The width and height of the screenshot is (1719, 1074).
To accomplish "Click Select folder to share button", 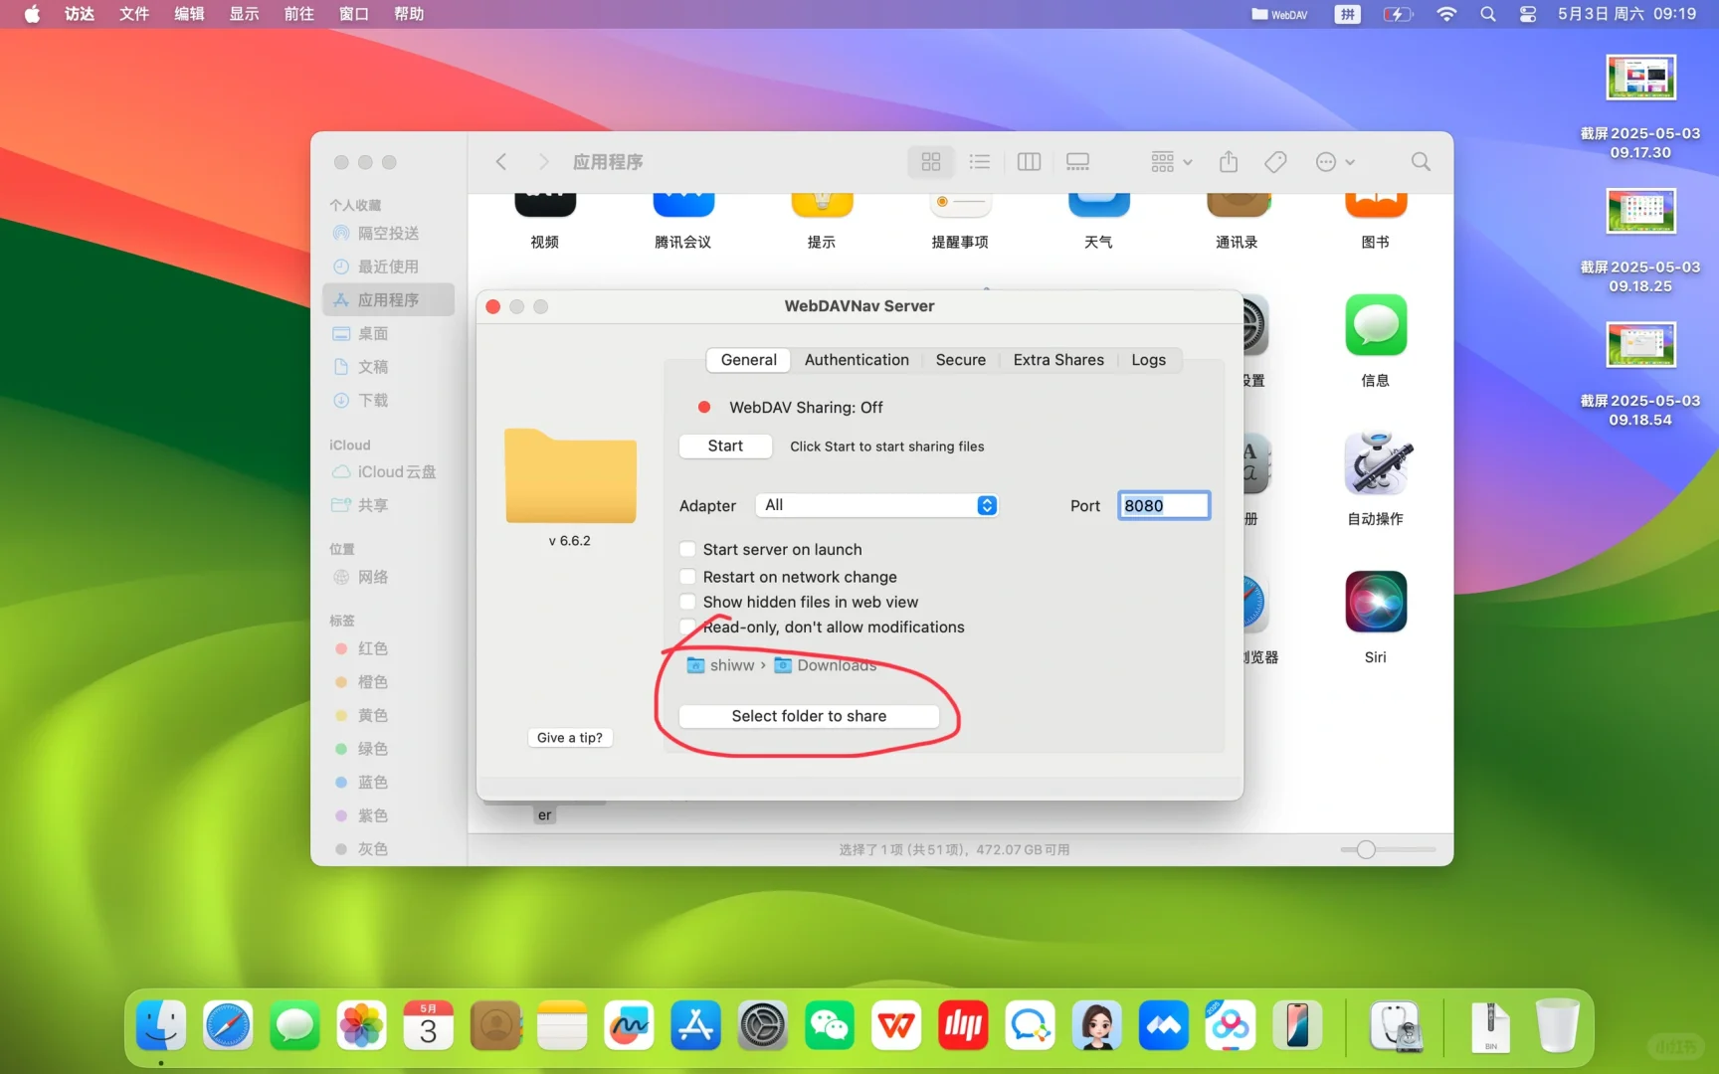I will (809, 716).
